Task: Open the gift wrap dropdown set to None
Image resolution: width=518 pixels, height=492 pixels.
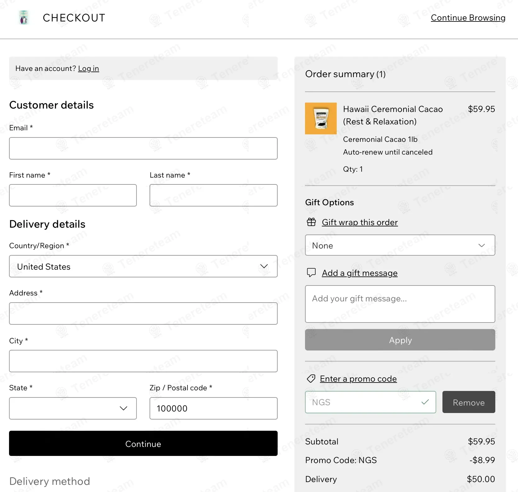Action: tap(400, 245)
